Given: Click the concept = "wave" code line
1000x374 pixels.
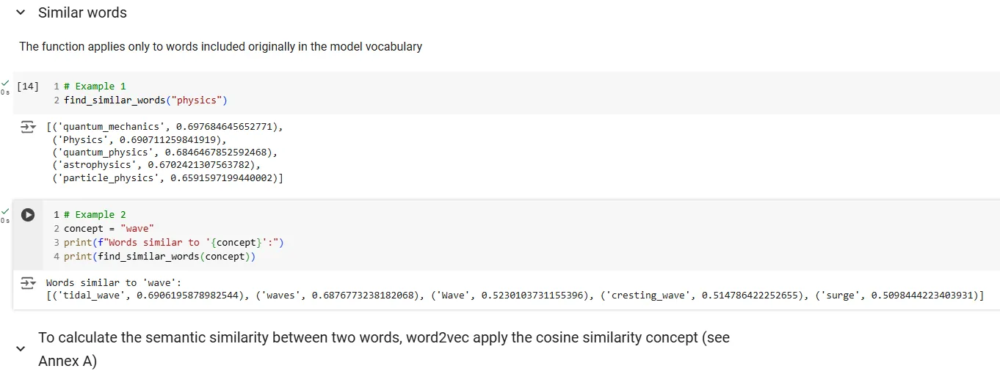Looking at the screenshot, I should [109, 228].
